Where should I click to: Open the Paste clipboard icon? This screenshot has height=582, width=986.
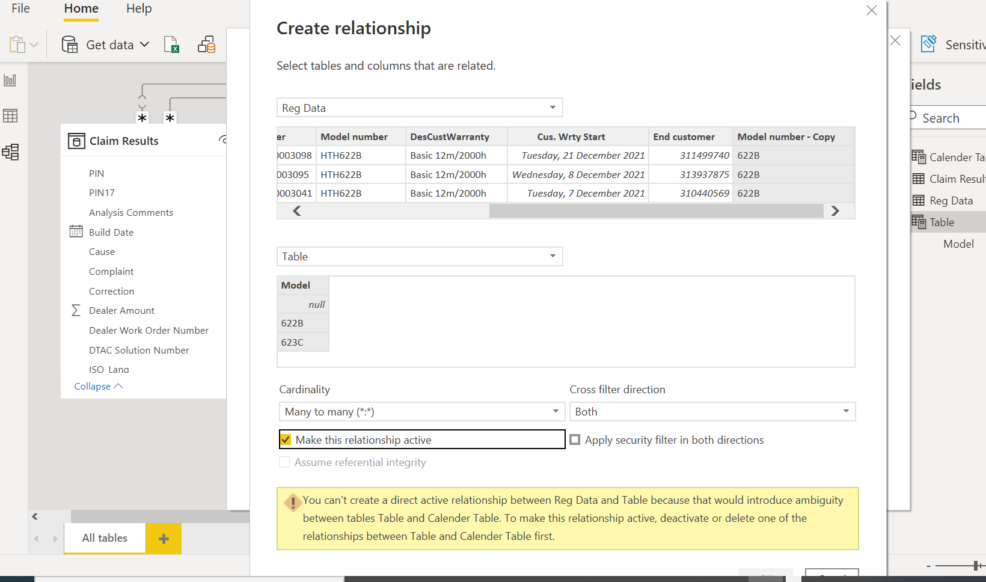click(17, 44)
